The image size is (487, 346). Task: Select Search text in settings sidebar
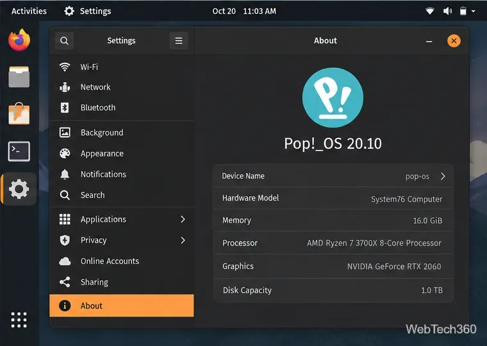click(92, 195)
